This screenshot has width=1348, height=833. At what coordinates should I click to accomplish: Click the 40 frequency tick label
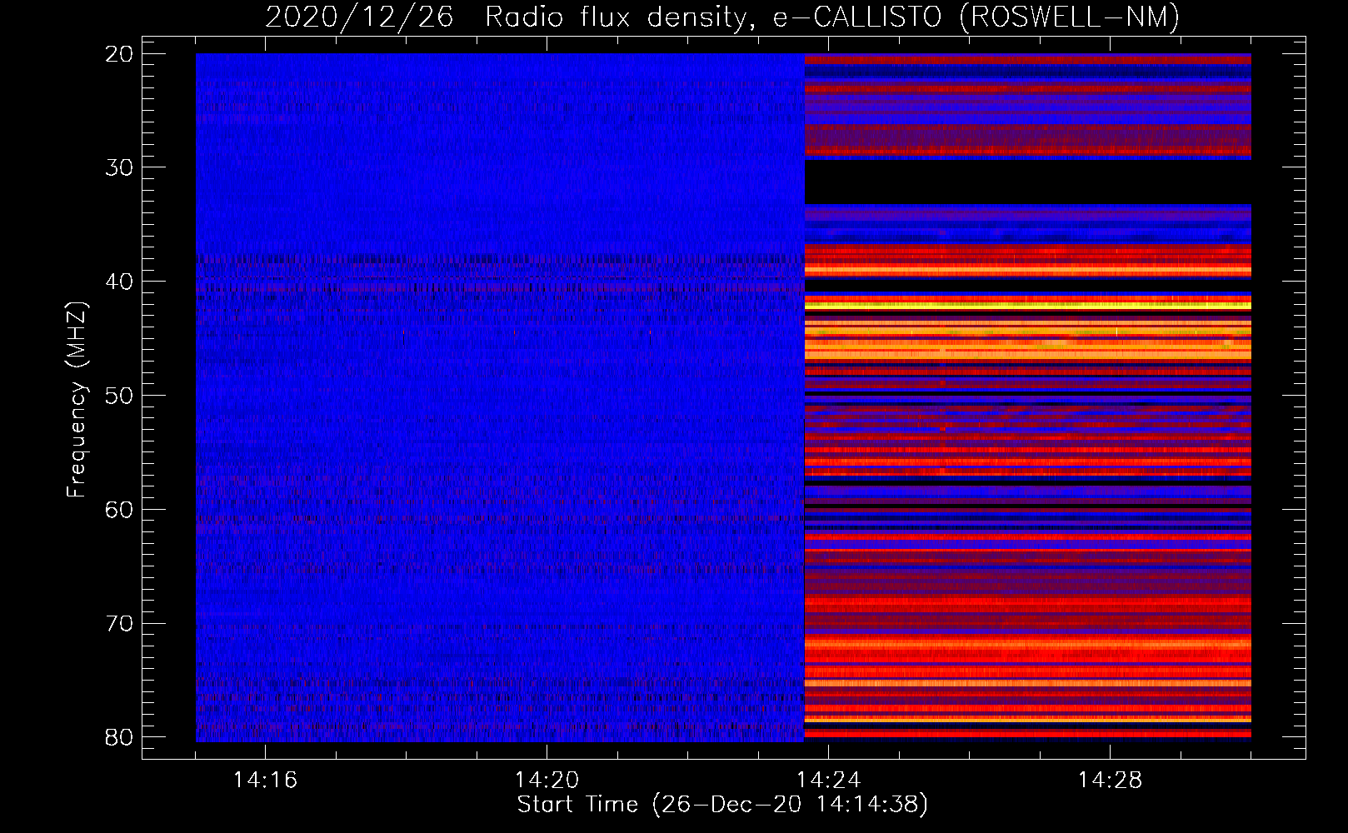[119, 282]
